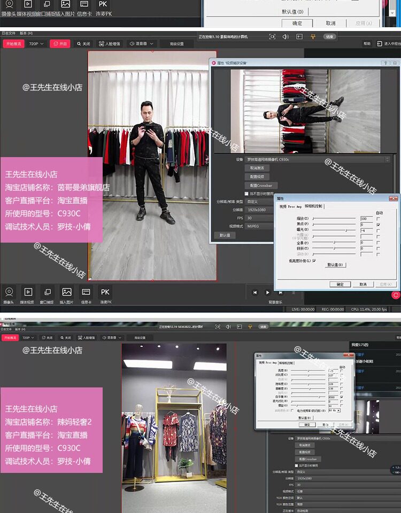
Task: Enable auto checkbox for 全景 pan
Action: (x=378, y=243)
